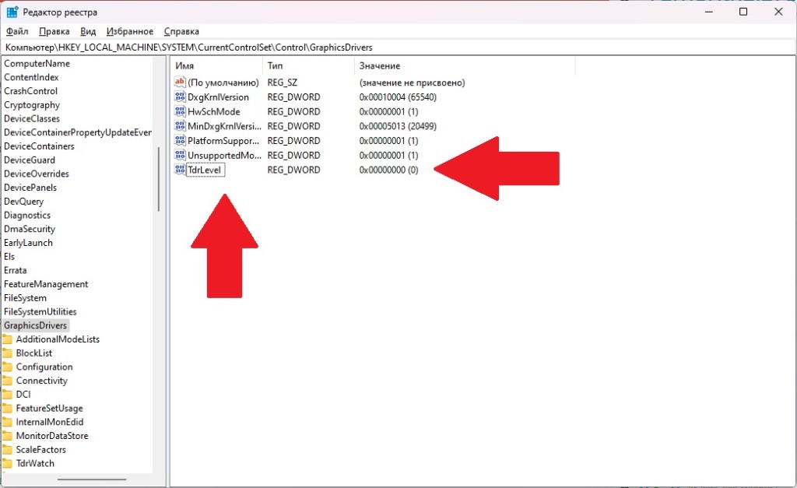Click the TdrLevel DWORD value icon
797x488 pixels.
180,169
